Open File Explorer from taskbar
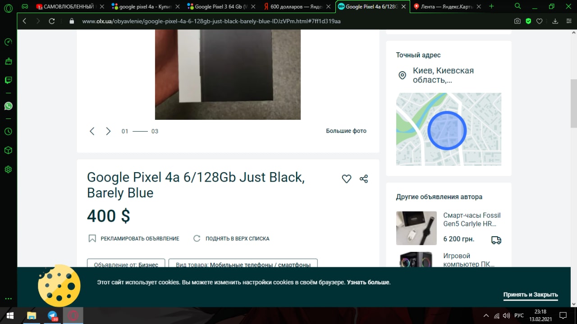The width and height of the screenshot is (577, 324). (32, 315)
